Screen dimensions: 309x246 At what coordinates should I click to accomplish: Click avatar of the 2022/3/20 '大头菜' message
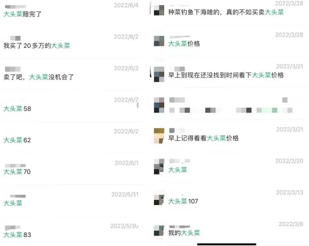[x=159, y=167]
